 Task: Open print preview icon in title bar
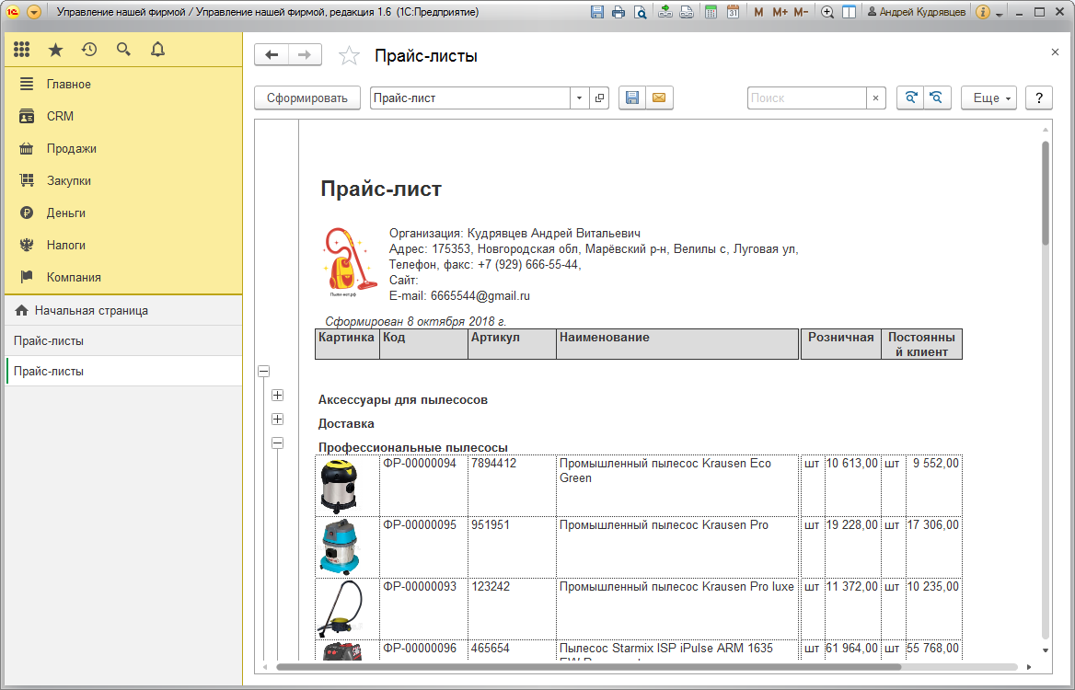tap(641, 12)
